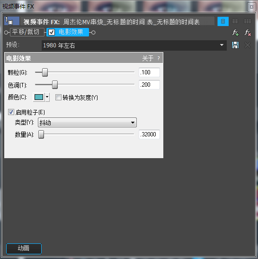Click the 颗粒 grain slider handle
This screenshot has height=259, width=258.
(x=45, y=72)
